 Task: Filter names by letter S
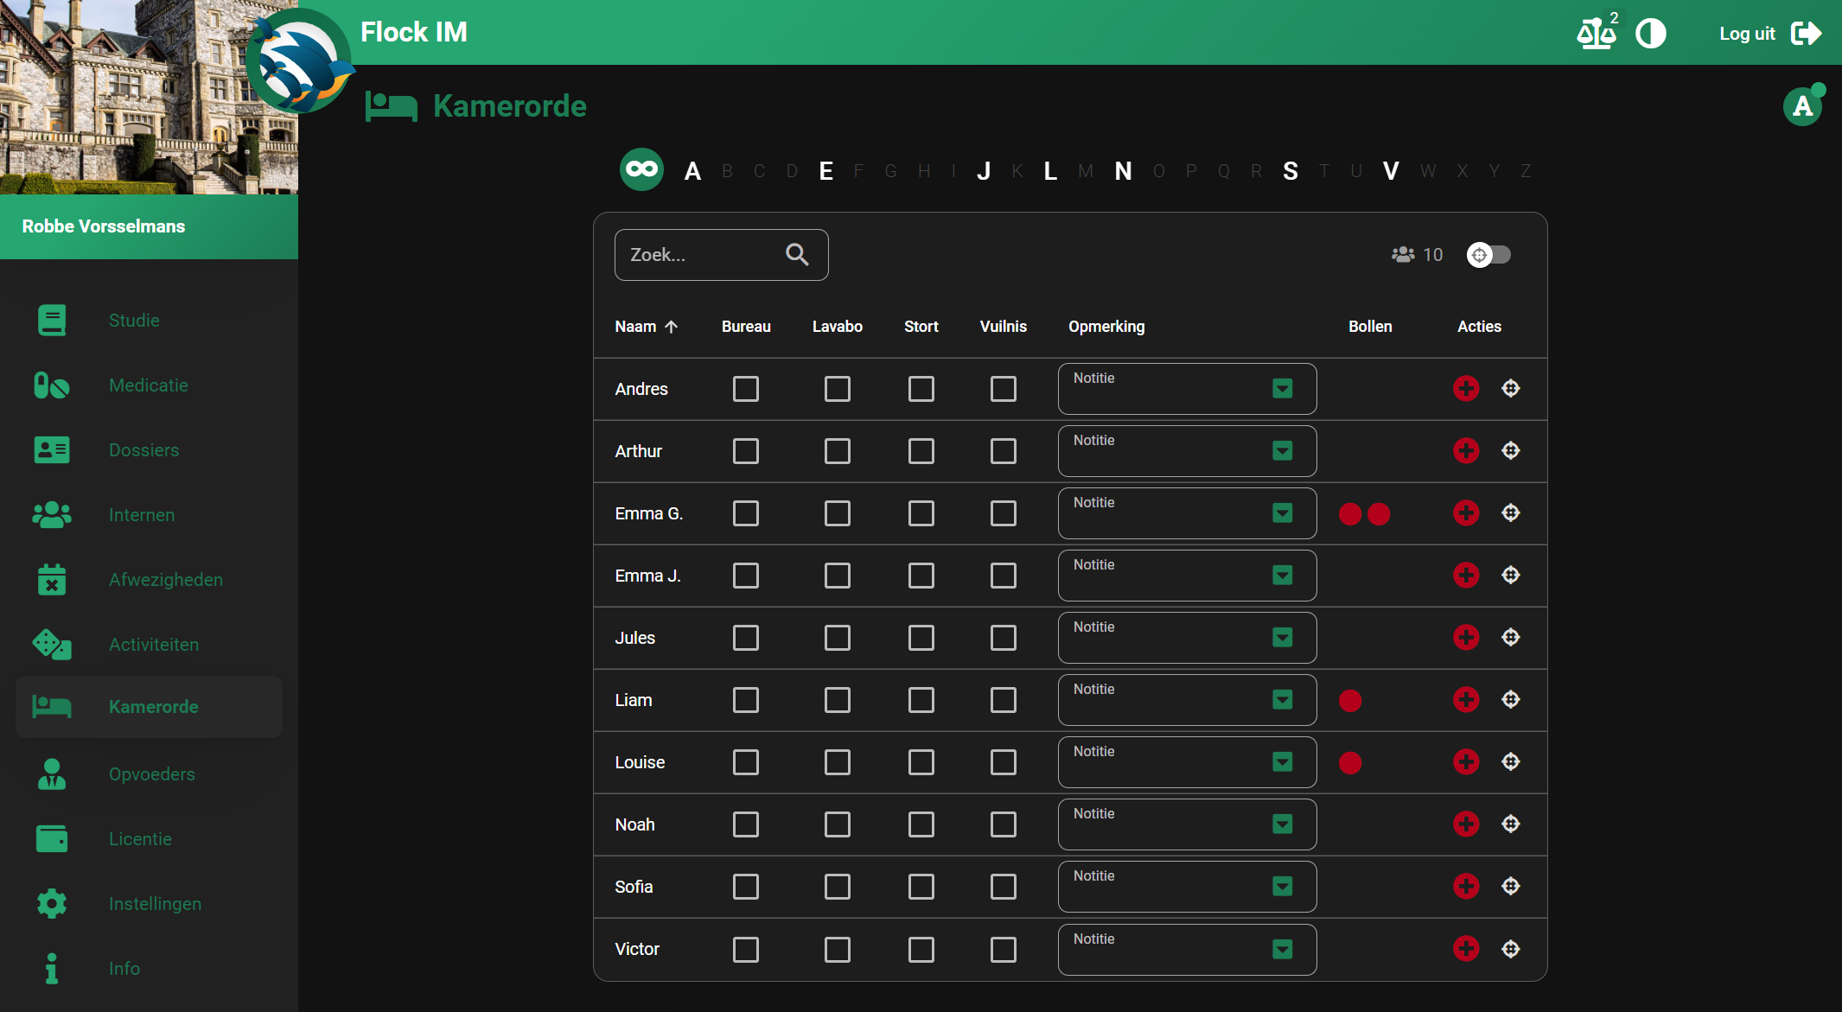[1290, 171]
